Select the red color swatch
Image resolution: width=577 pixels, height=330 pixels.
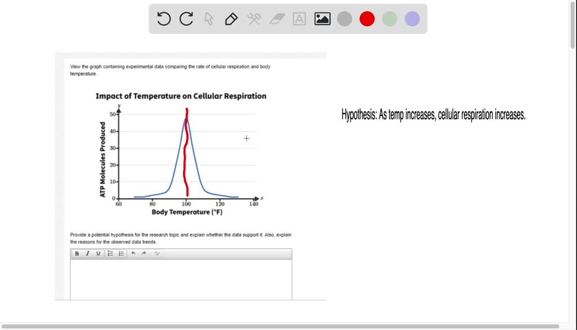tap(367, 19)
